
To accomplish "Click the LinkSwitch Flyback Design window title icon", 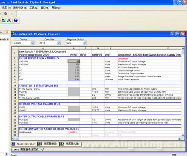I will coord(13,34).
